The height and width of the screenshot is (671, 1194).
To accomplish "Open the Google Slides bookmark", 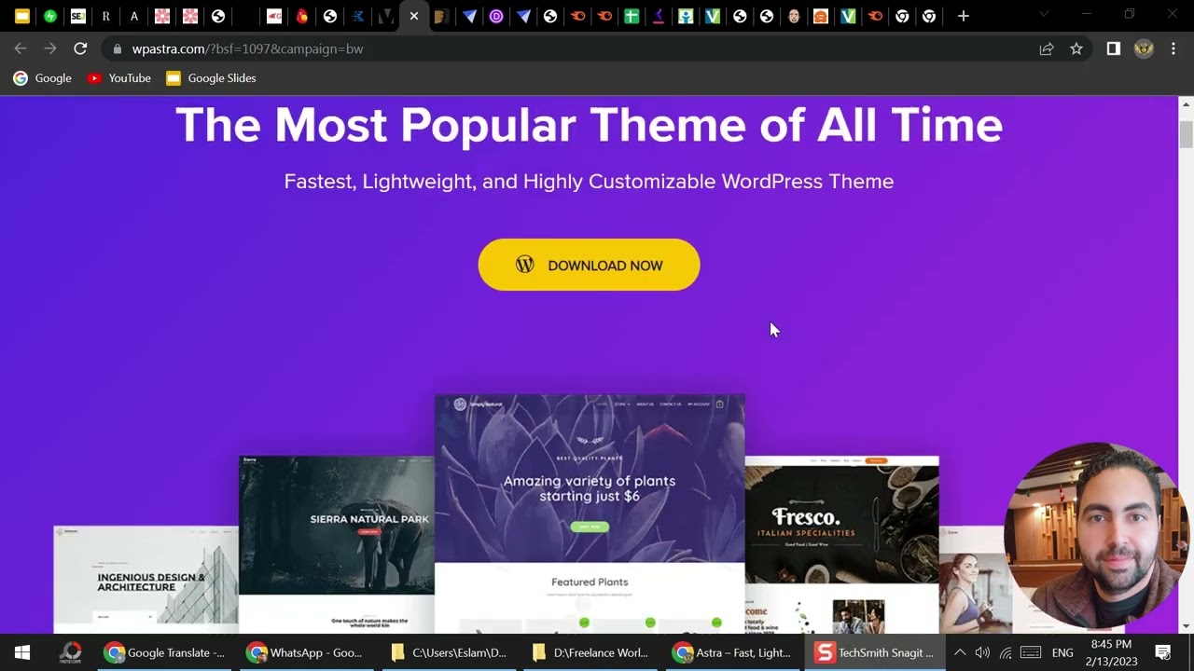I will [x=211, y=78].
